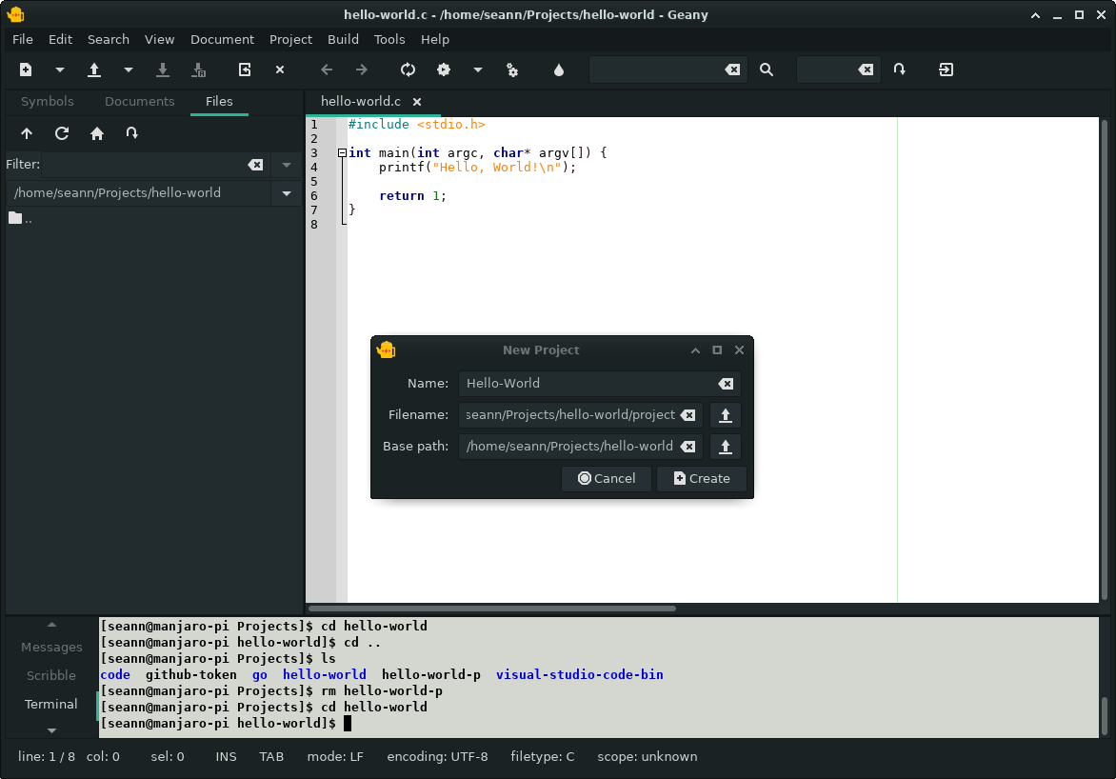This screenshot has width=1116, height=779.
Task: Clear the project Name field
Action: tap(726, 384)
